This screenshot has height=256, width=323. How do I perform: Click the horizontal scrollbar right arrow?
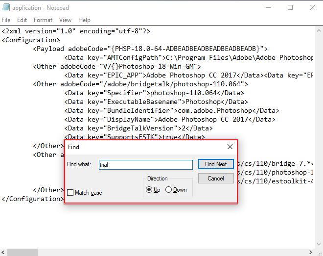[311, 252]
